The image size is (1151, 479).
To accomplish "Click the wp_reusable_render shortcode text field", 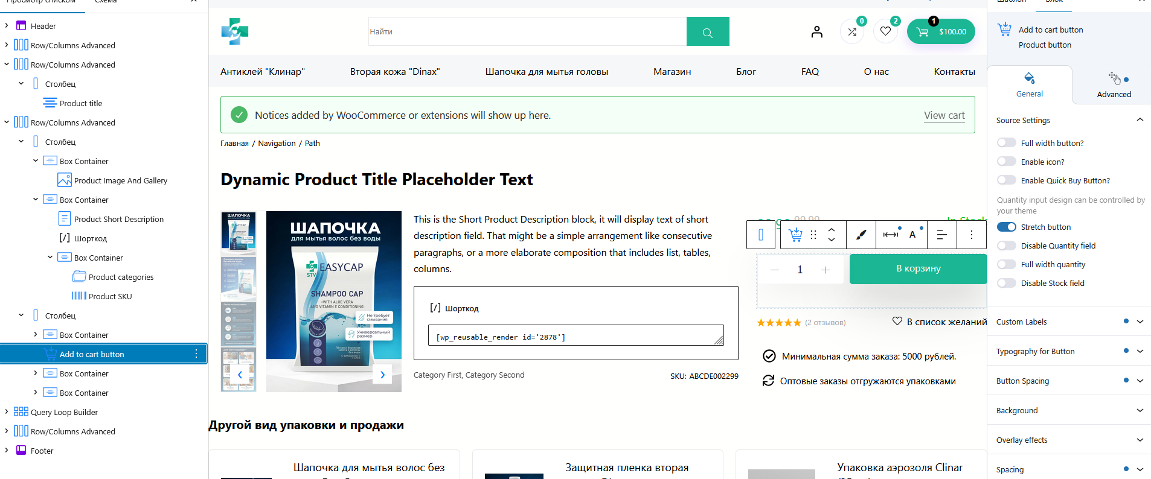I will (x=576, y=335).
